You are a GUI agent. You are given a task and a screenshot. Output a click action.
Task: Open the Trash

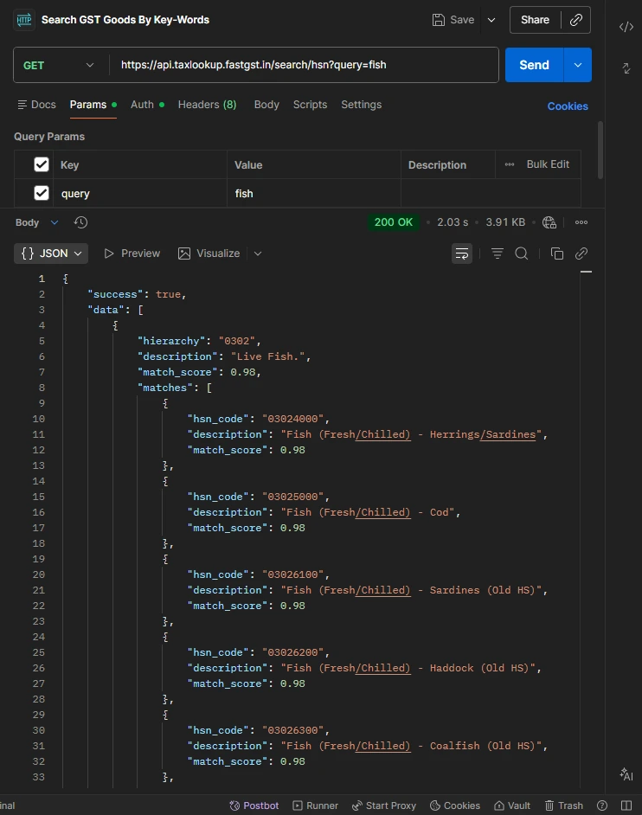(x=564, y=805)
